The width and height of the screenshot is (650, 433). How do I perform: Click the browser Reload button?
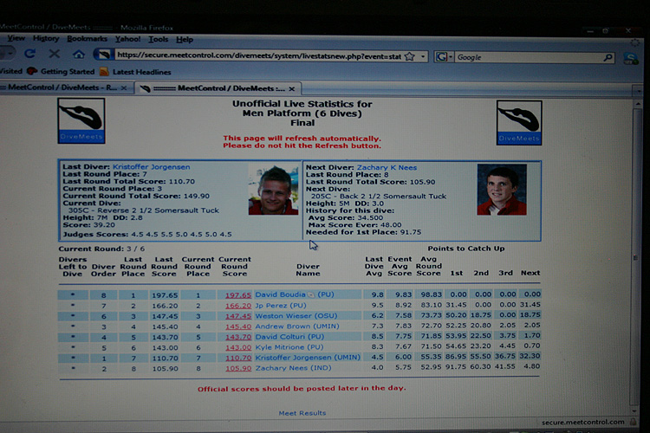(29, 55)
